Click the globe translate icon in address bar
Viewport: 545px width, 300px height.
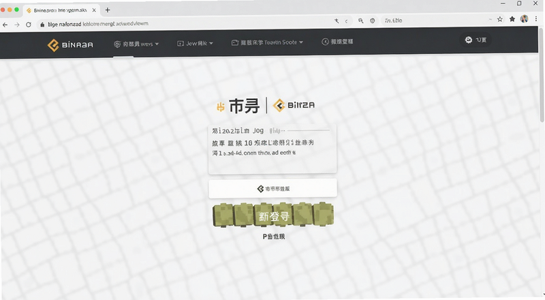372,21
